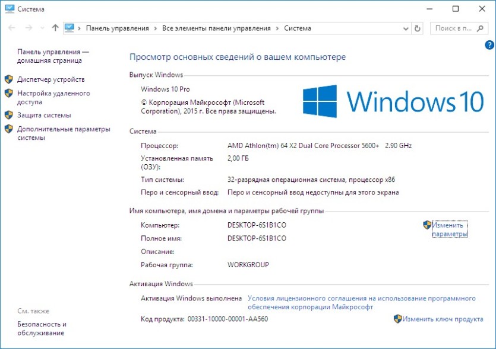The image size is (496, 349).
Task: Click the pen and touch value text
Action: tap(313, 193)
